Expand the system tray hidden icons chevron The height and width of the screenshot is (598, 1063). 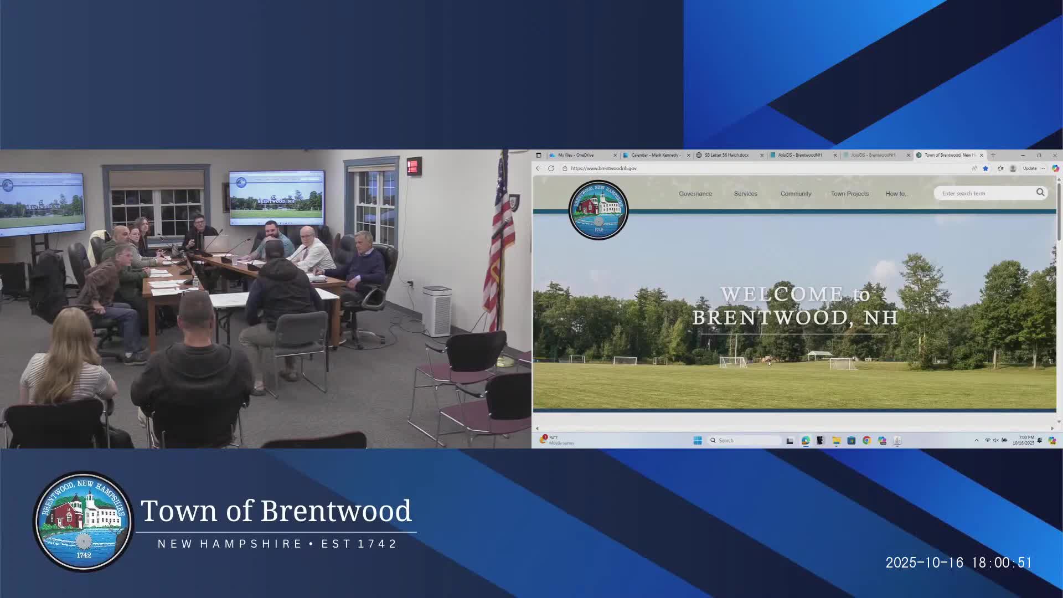click(976, 441)
